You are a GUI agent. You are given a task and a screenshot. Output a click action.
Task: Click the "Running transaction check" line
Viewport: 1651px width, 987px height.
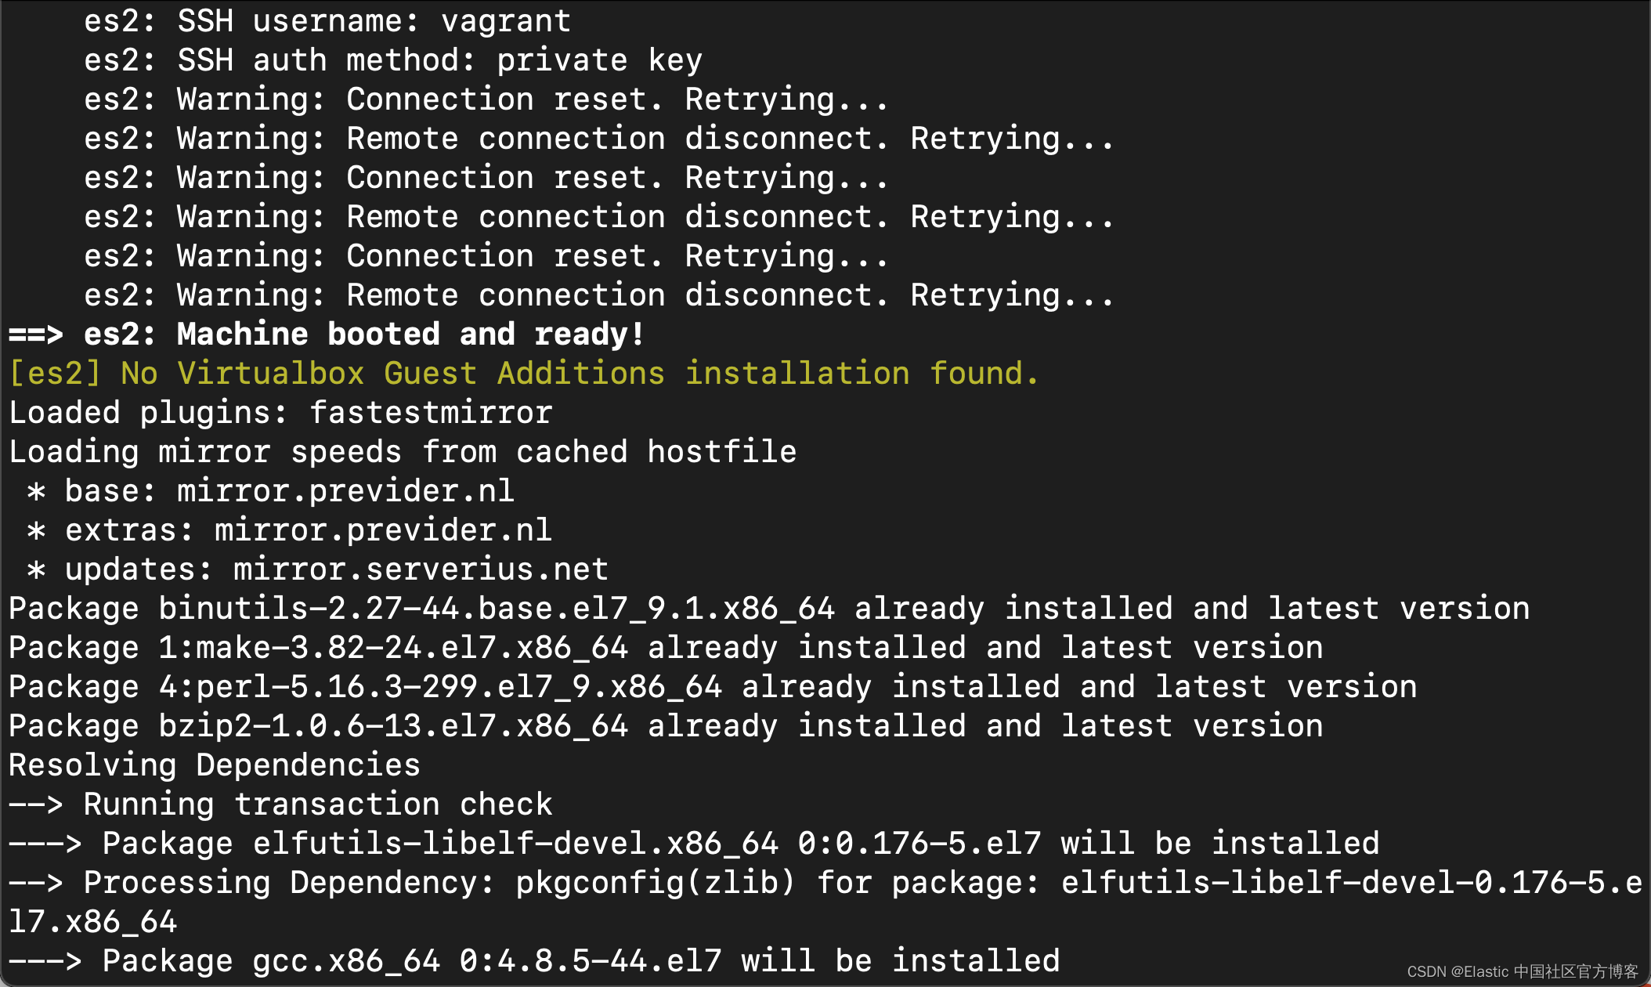pos(318,804)
